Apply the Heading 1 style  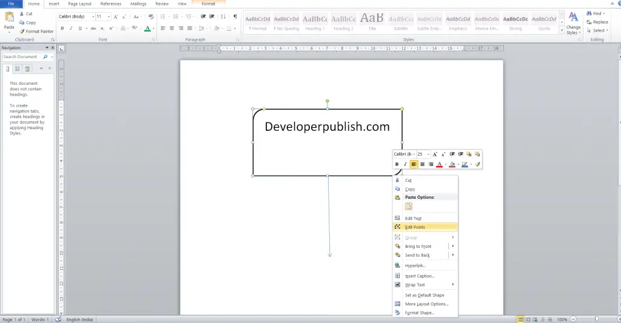(315, 22)
